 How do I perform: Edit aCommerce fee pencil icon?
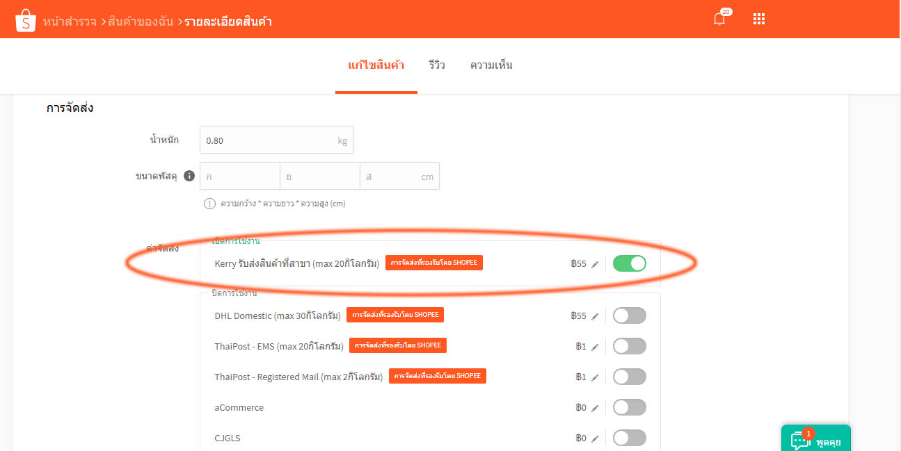[x=595, y=408]
